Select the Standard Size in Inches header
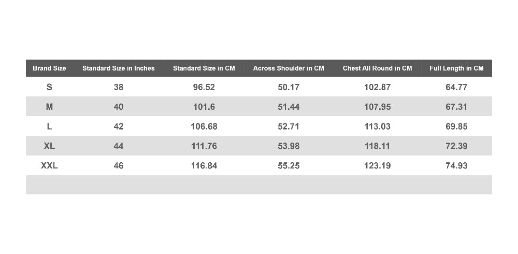Viewport: 518px width, 254px height. [118, 68]
